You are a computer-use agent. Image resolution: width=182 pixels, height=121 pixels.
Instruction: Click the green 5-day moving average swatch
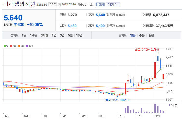[x=5, y=46]
